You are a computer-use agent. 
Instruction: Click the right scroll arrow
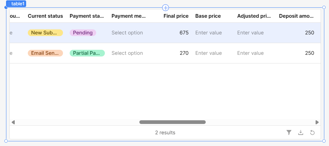tap(317, 122)
